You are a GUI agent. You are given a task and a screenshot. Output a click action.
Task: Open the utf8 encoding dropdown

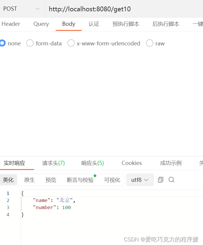tap(140, 180)
